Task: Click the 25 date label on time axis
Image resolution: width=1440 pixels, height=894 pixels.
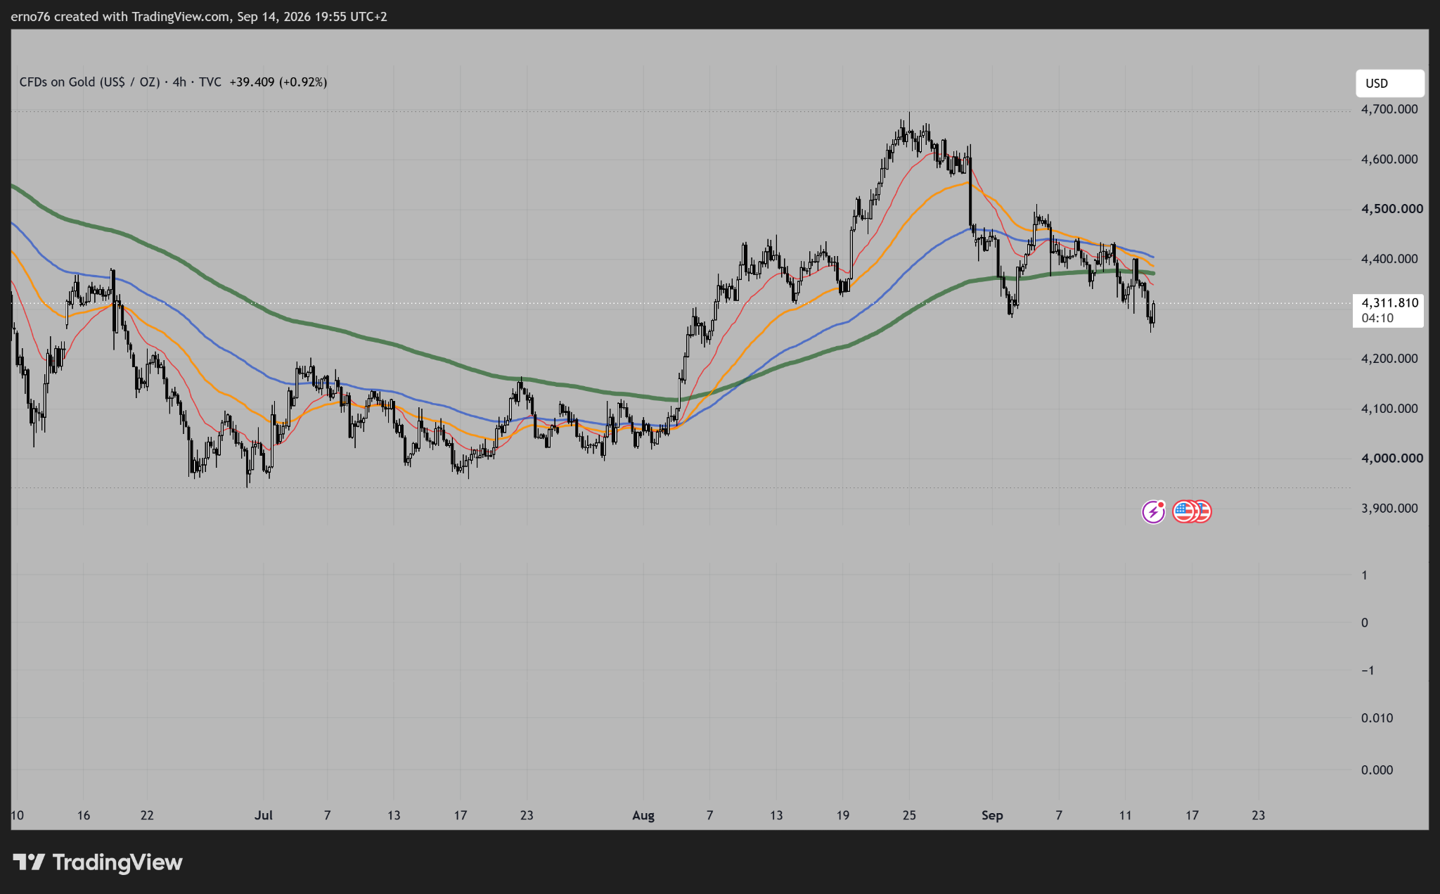Action: tap(909, 815)
